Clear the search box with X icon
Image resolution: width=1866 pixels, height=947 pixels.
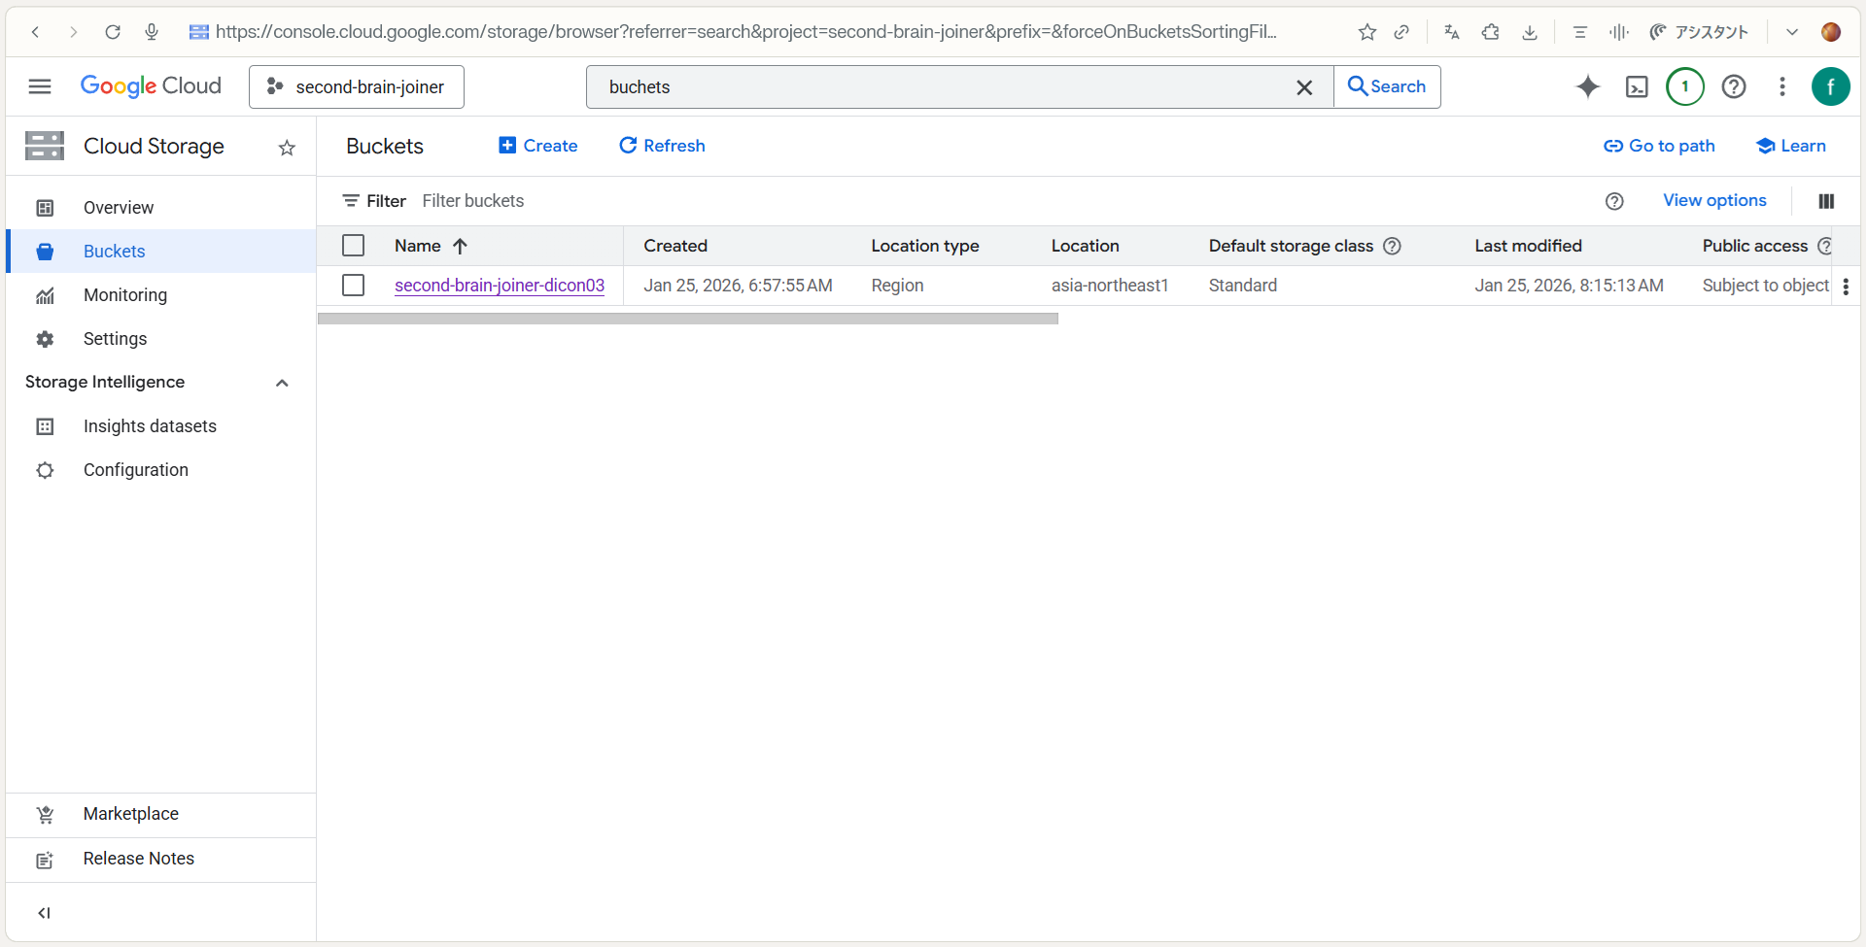pyautogui.click(x=1304, y=87)
